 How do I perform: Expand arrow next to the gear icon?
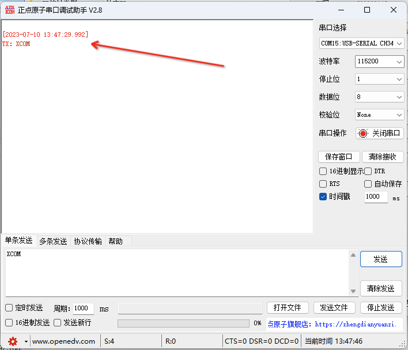pyautogui.click(x=26, y=341)
